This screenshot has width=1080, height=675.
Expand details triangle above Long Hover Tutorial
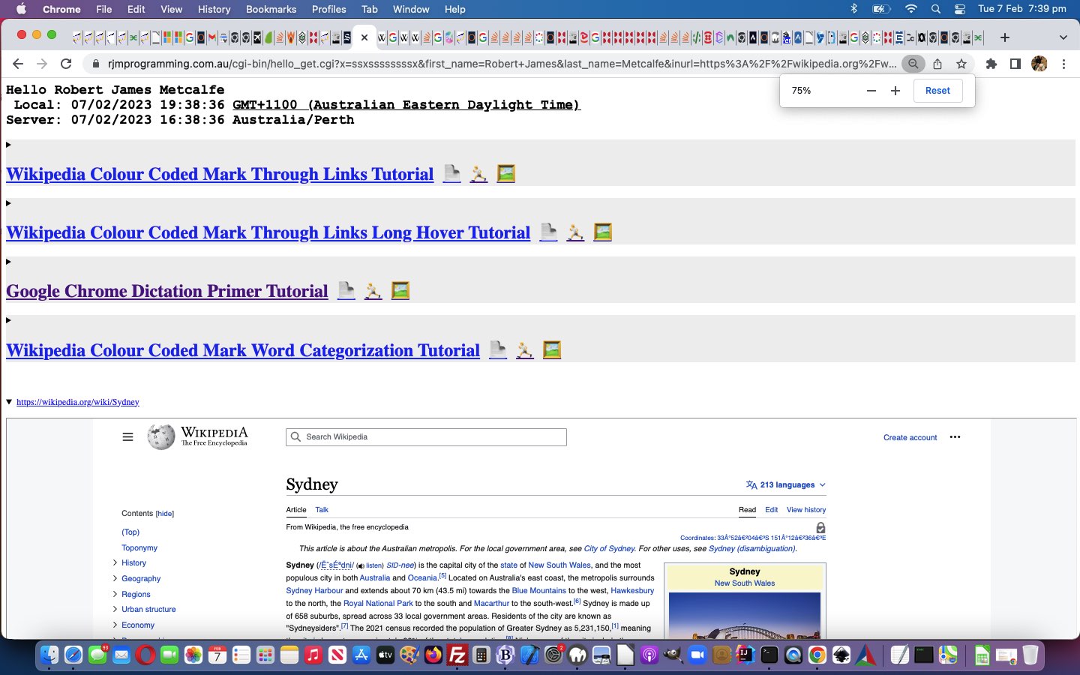pyautogui.click(x=9, y=203)
